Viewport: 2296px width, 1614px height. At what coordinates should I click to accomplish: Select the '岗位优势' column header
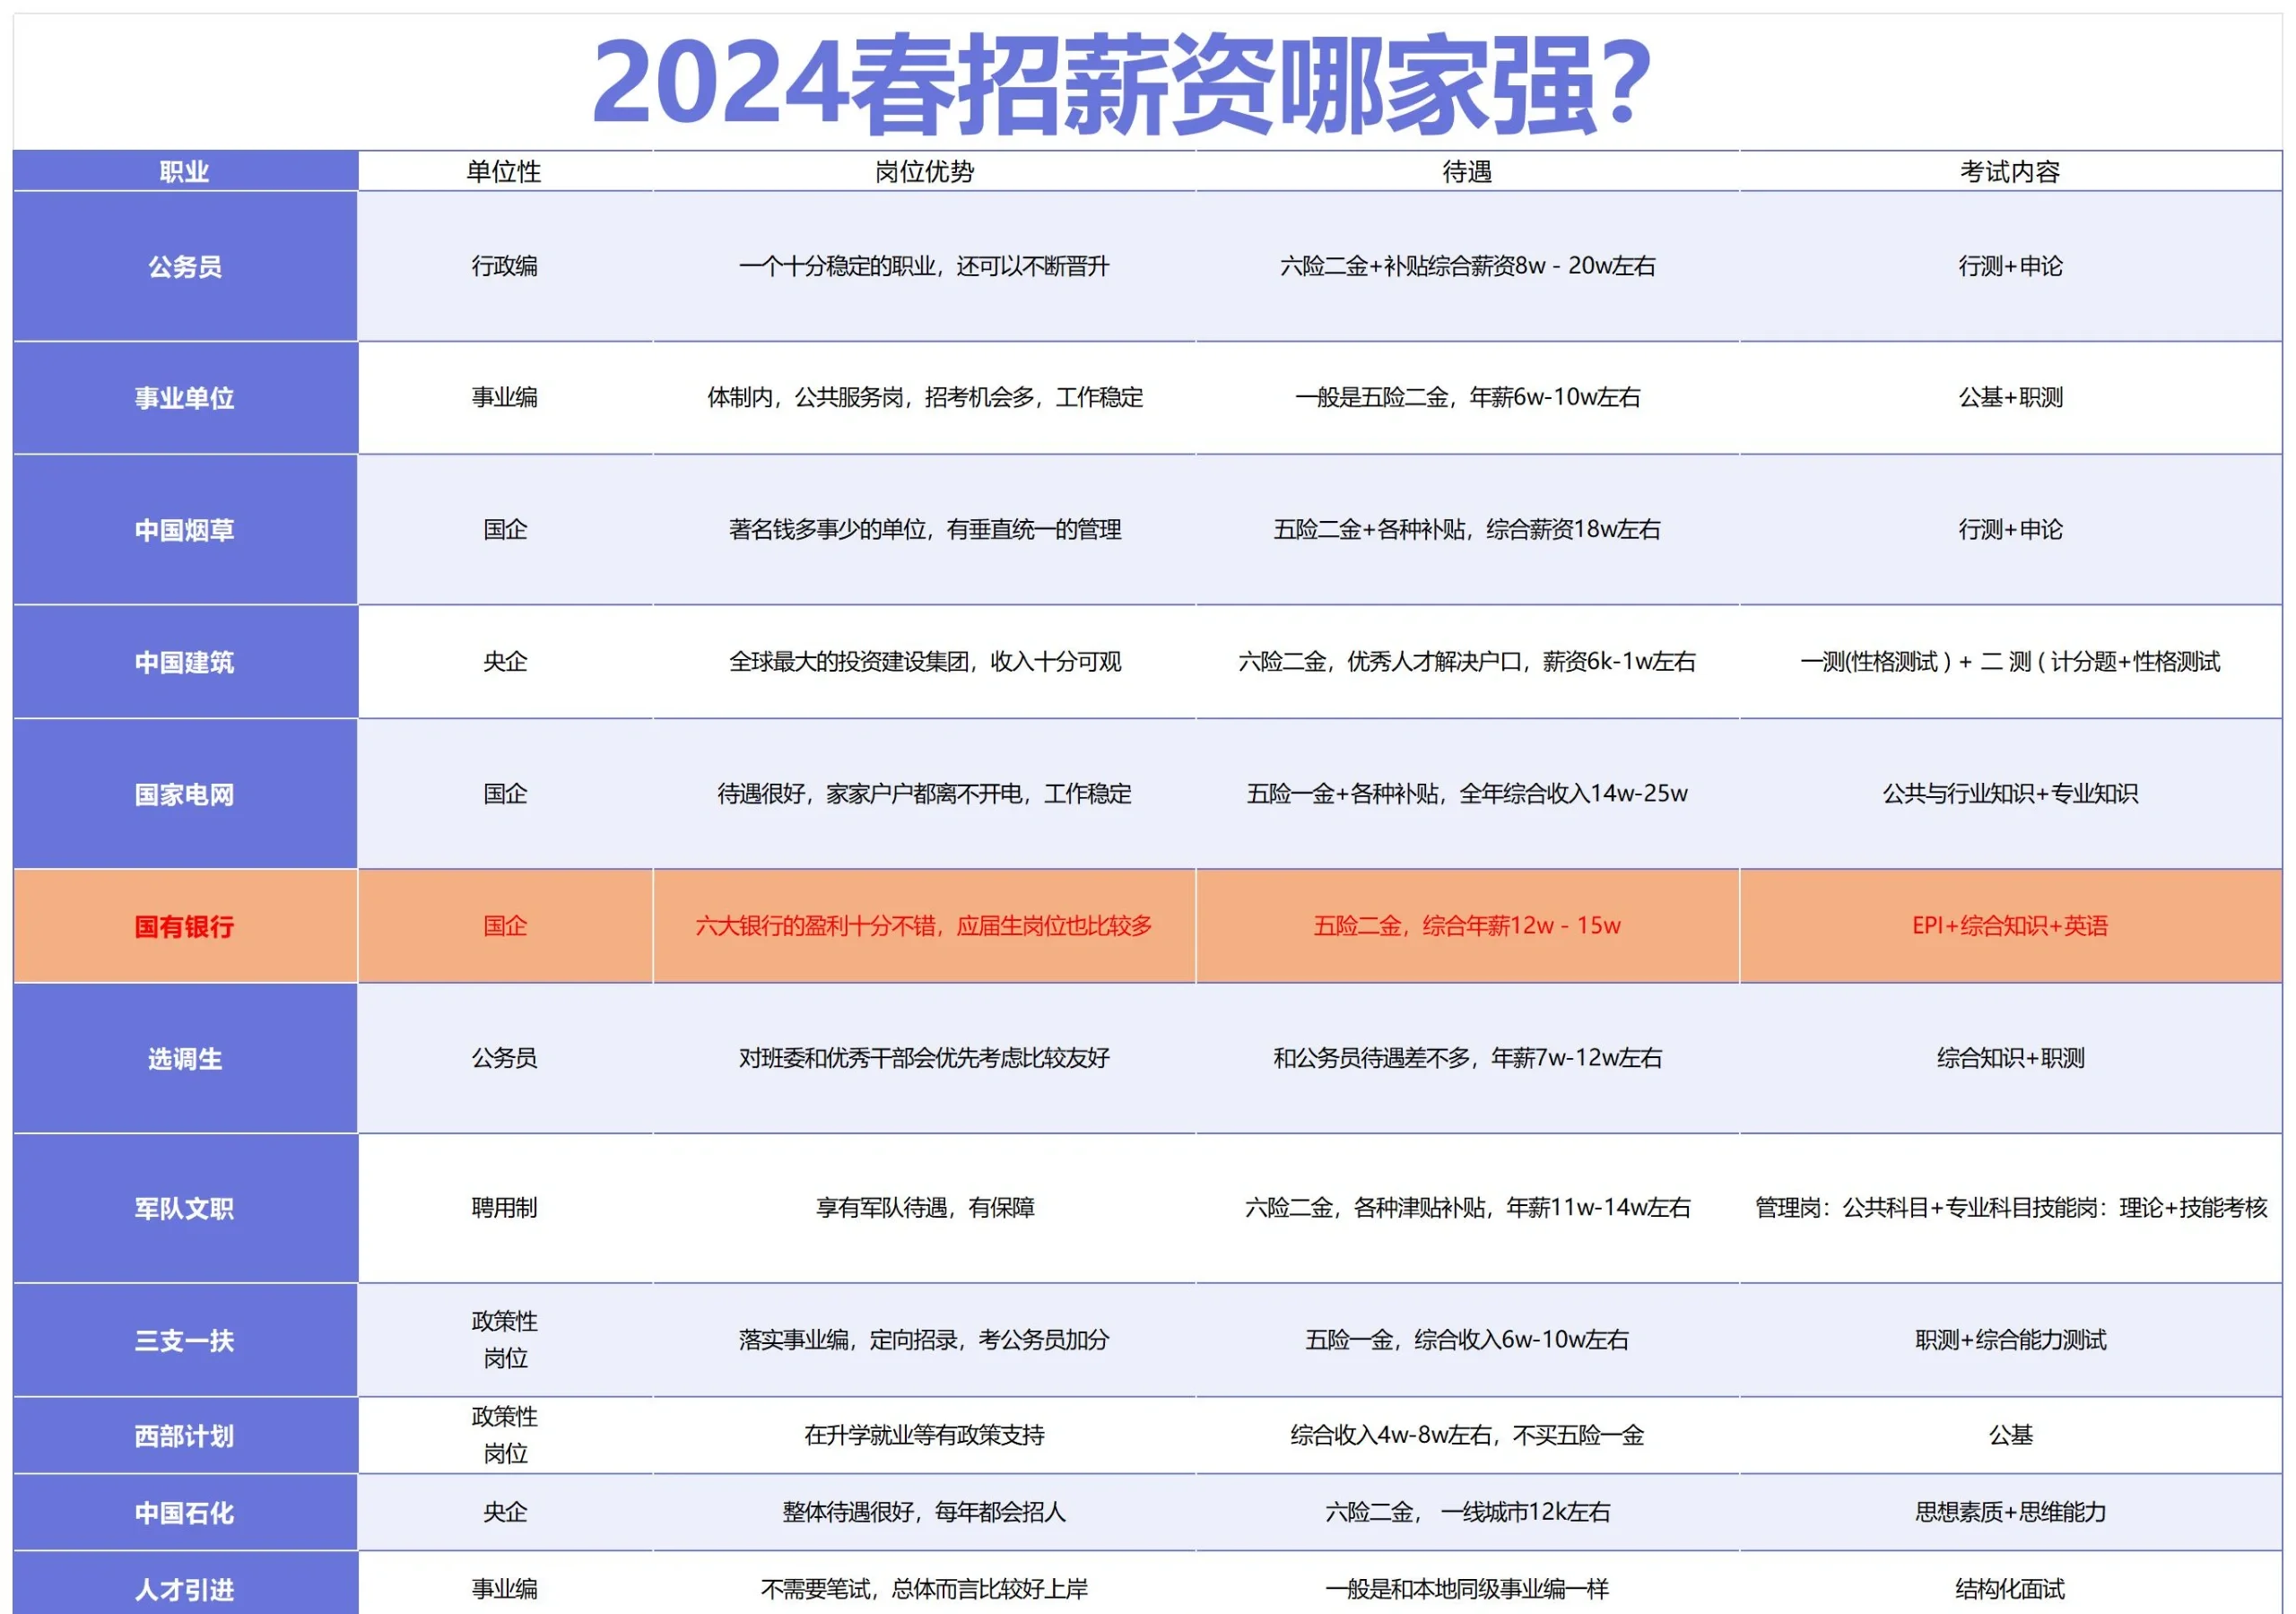(x=924, y=172)
